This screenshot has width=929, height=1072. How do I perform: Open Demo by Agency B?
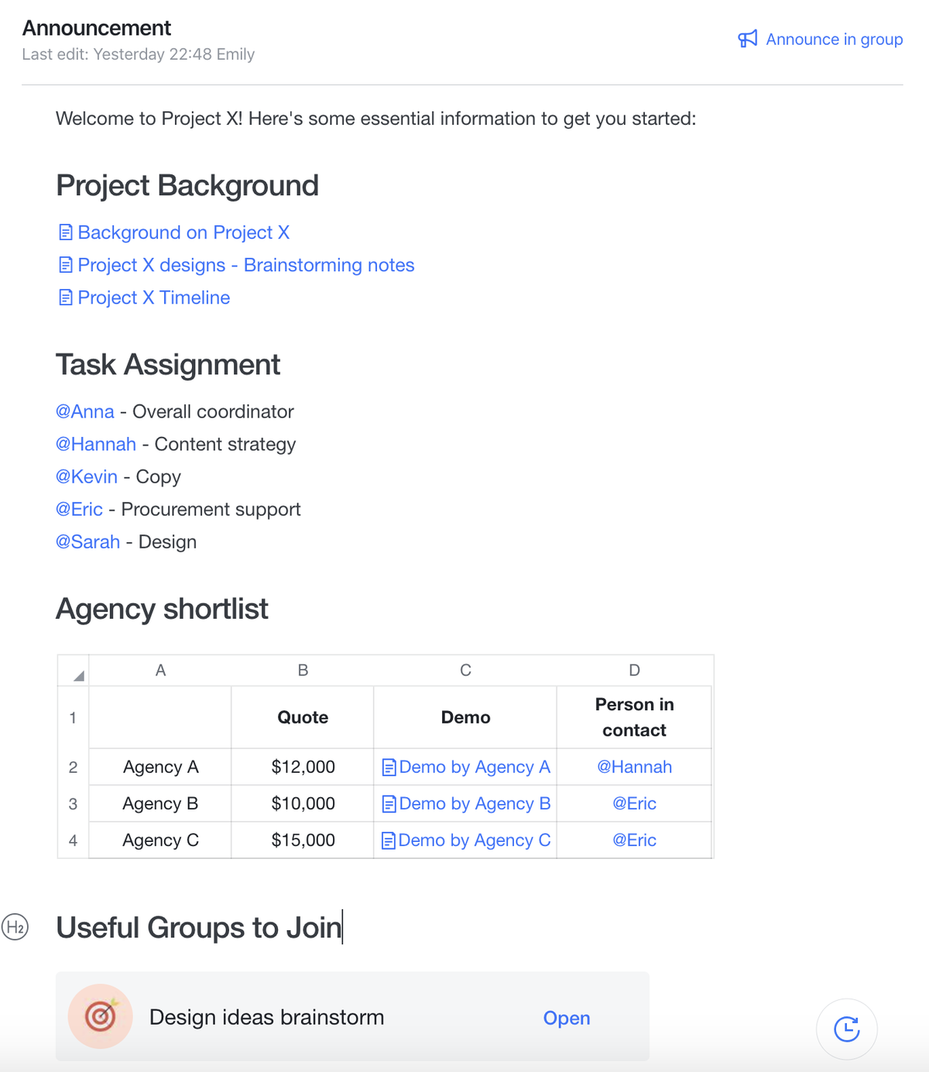click(x=475, y=803)
